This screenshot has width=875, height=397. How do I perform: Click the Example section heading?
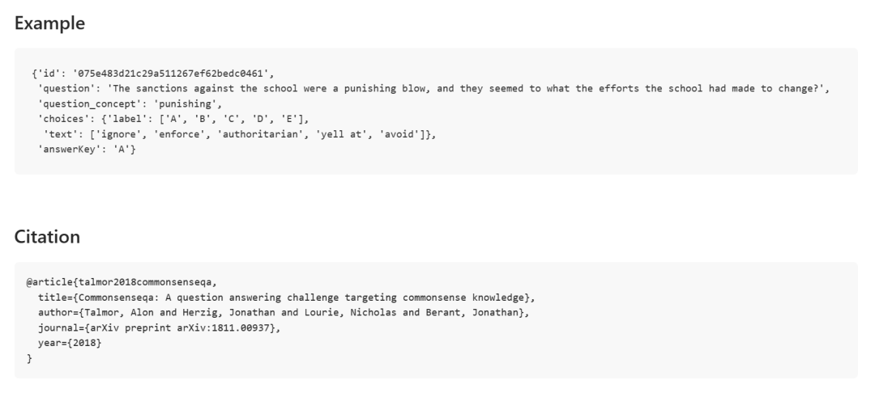click(x=49, y=23)
